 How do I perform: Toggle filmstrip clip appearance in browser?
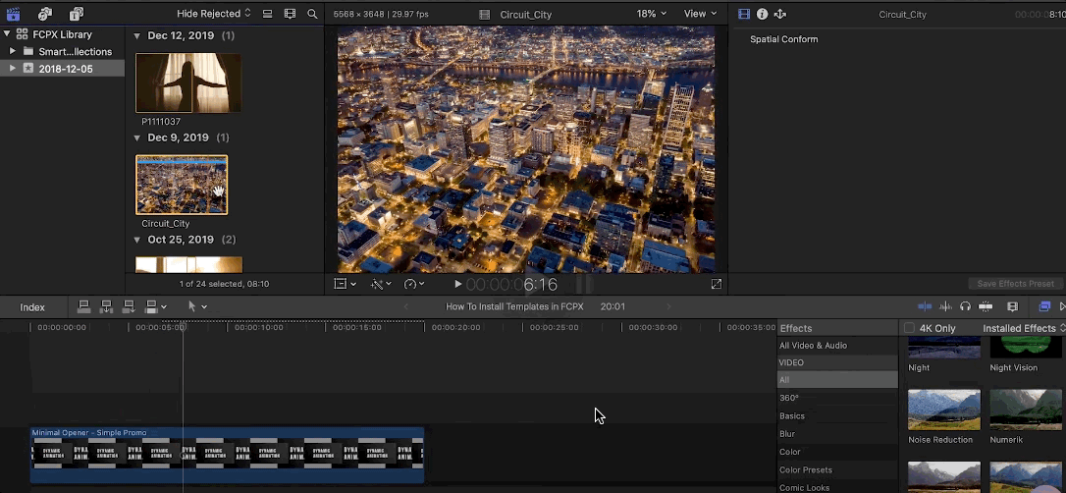pos(290,14)
